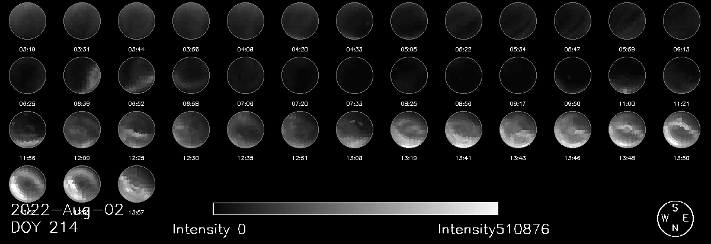The height and width of the screenshot is (244, 711).
Task: Open the disk image for 11:56
Action: click(x=28, y=129)
